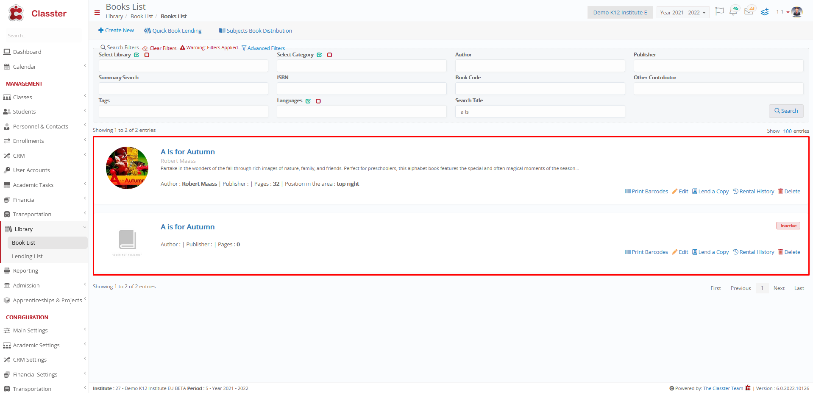Toggle the hamburger sidebar menu icon
This screenshot has width=813, height=393.
point(97,13)
